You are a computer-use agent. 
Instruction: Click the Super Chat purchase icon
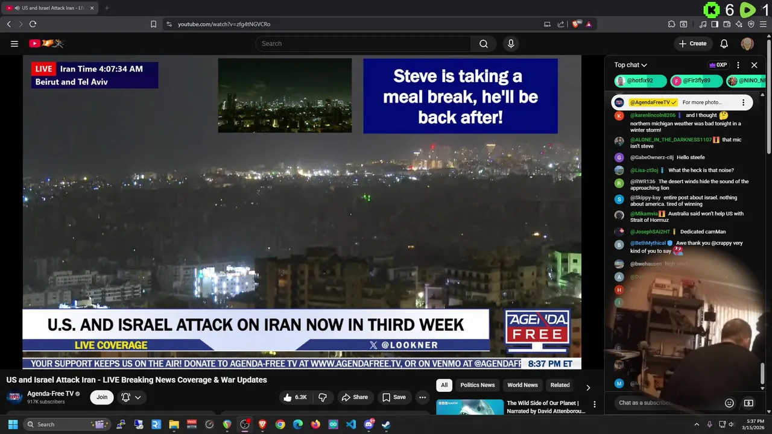[748, 403]
